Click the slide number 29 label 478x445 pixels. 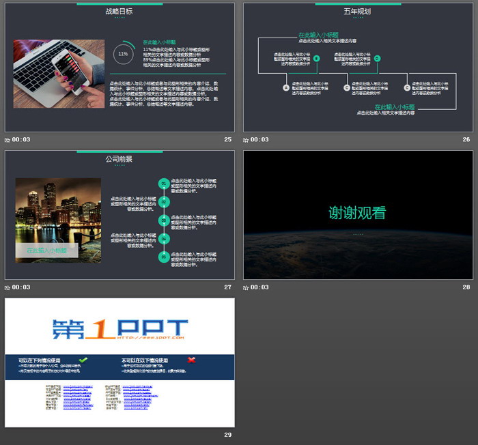228,435
